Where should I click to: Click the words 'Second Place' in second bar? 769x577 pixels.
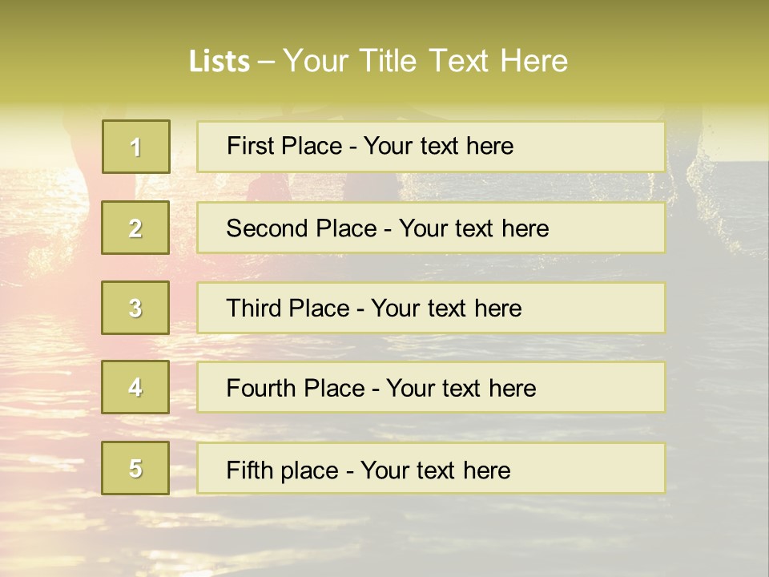click(x=302, y=228)
